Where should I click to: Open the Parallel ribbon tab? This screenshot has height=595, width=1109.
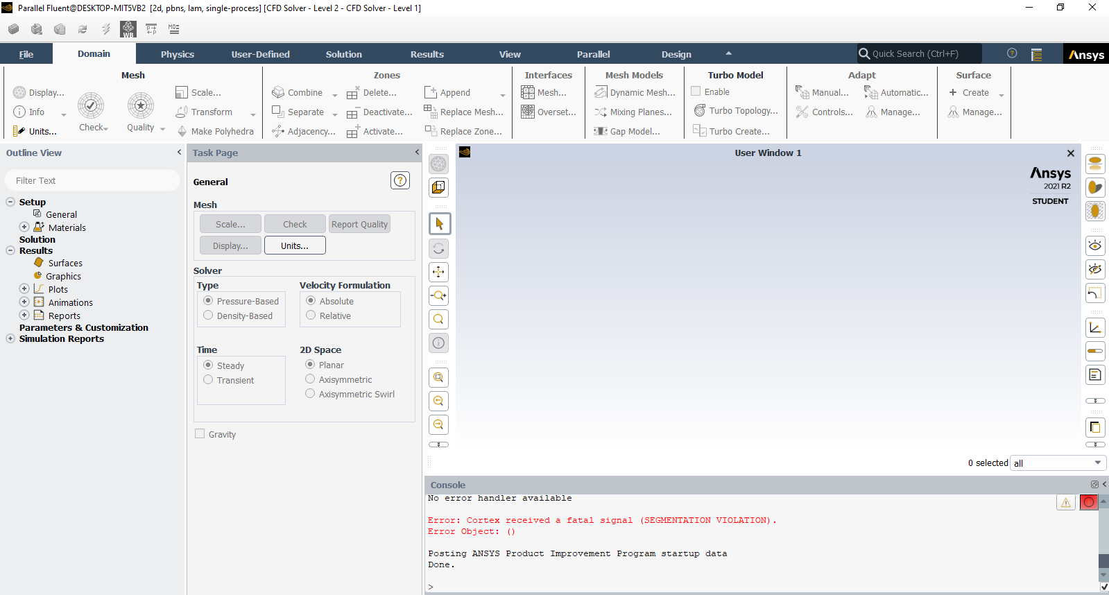pos(594,54)
